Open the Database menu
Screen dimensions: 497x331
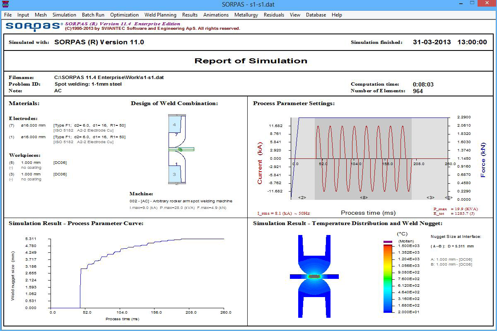pyautogui.click(x=316, y=14)
